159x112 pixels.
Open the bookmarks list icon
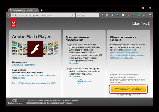tap(107, 15)
